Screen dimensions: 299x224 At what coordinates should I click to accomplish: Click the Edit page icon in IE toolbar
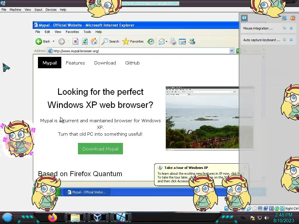pos(182,41)
